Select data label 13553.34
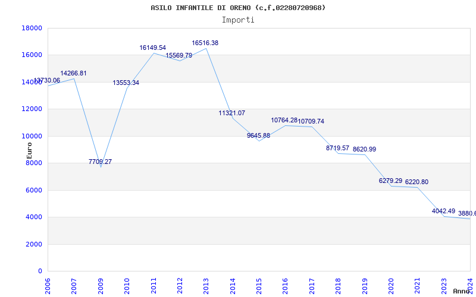 pyautogui.click(x=126, y=83)
